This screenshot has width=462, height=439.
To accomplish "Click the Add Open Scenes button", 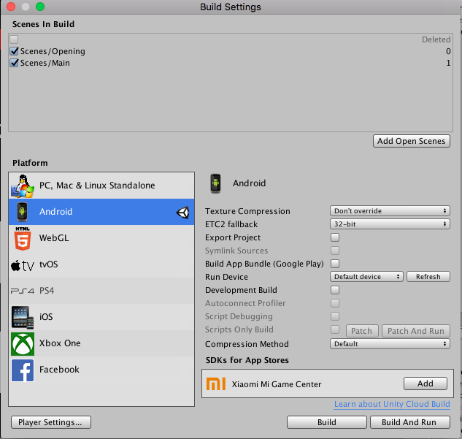I will [412, 141].
